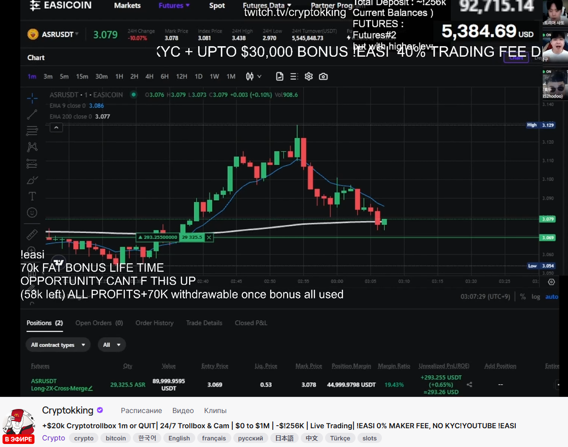Click the chart time 03:07:29 (UTC+9)
Viewport: 568px width, 447px height.
coord(485,296)
